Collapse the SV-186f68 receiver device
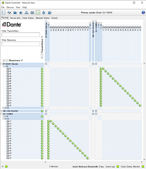146x169 pixels. click(1, 114)
